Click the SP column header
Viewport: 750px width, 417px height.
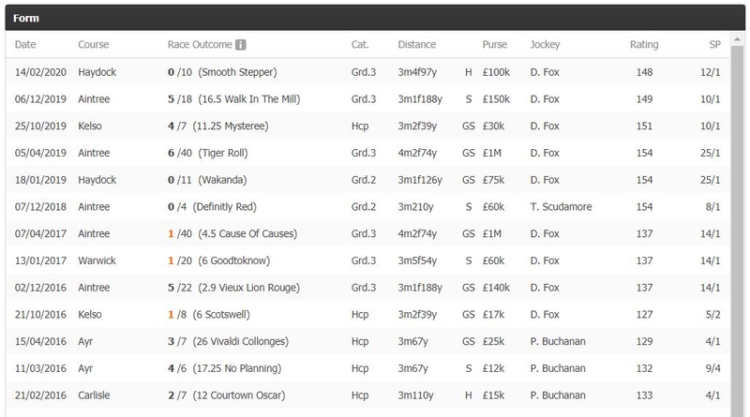(714, 44)
